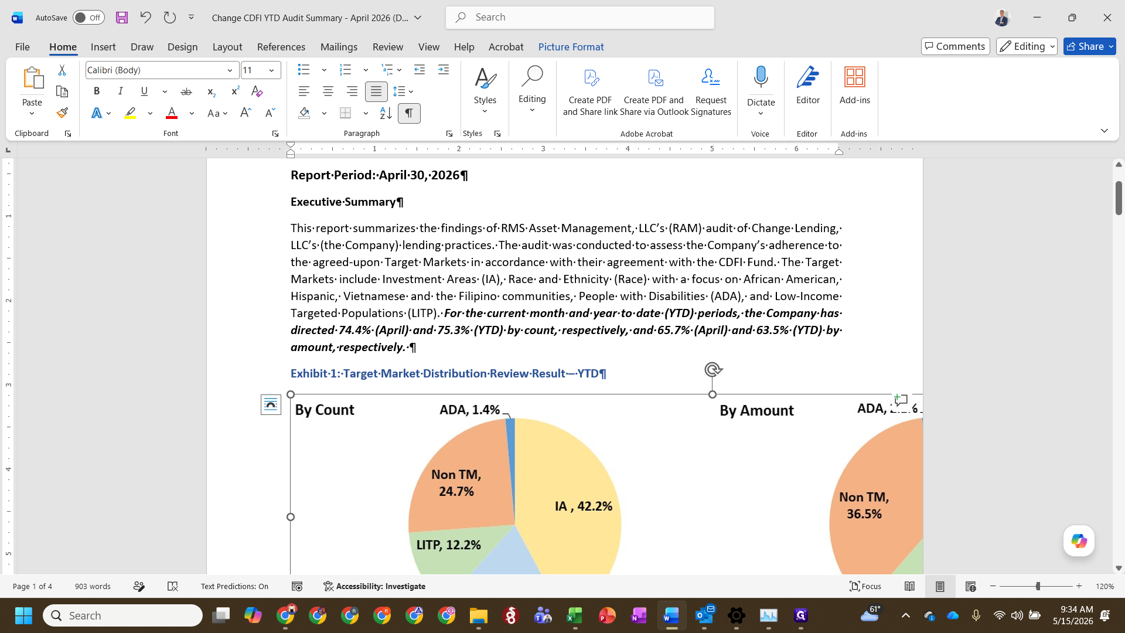1125x633 pixels.
Task: Open Editing mode dropdown
Action: point(1027,46)
